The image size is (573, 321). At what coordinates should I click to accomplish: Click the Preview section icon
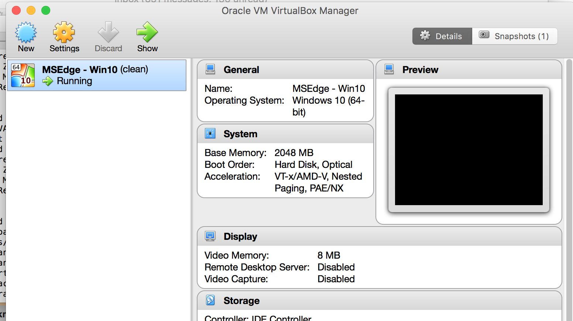(389, 69)
